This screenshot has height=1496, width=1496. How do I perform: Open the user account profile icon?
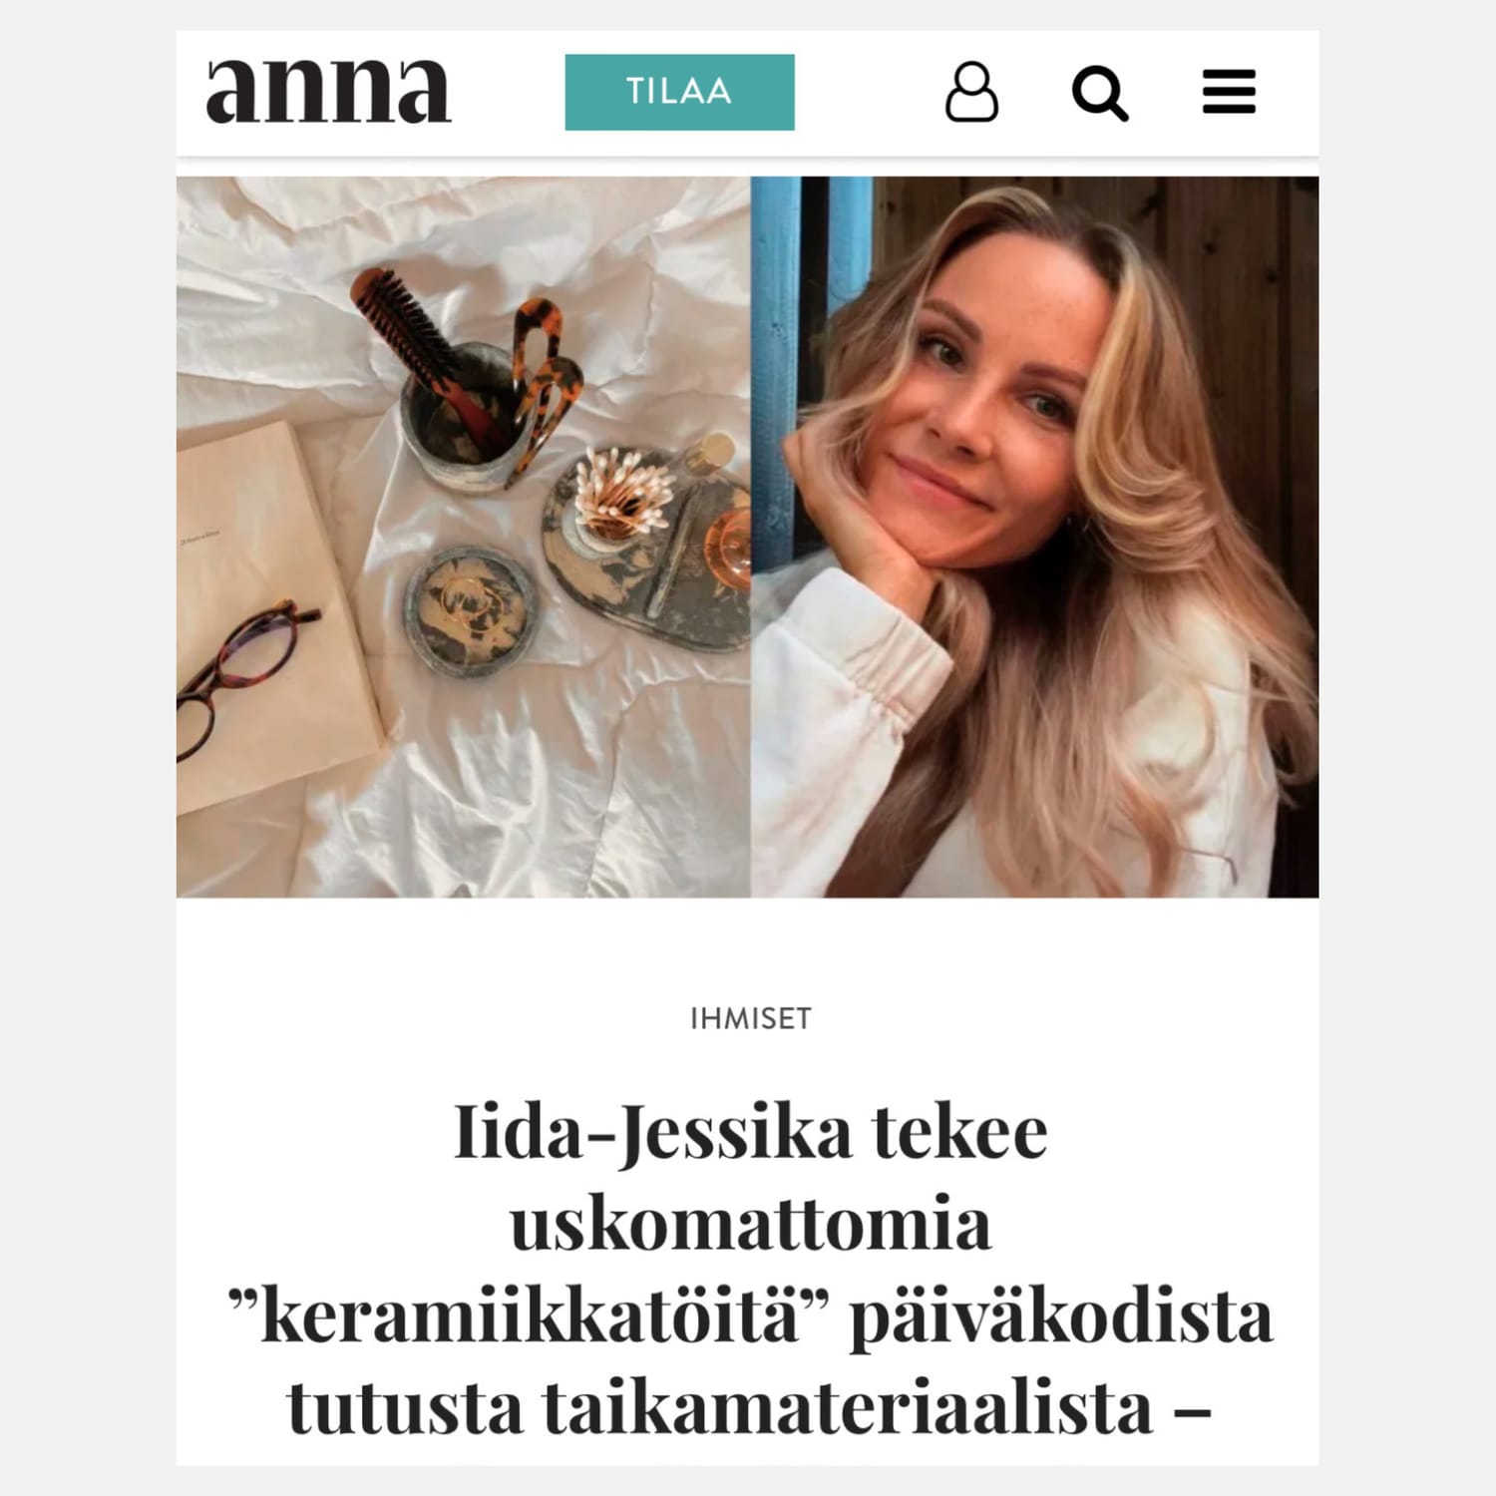tap(971, 93)
